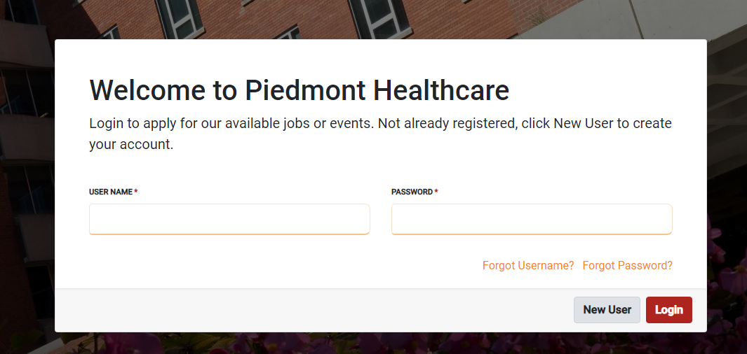Click the USER NAME field label

111,192
